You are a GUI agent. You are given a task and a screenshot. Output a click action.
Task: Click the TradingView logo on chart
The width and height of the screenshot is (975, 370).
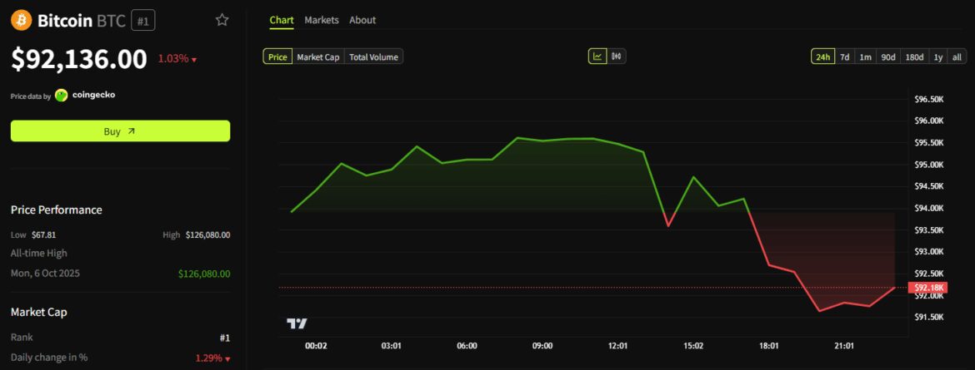click(x=297, y=323)
